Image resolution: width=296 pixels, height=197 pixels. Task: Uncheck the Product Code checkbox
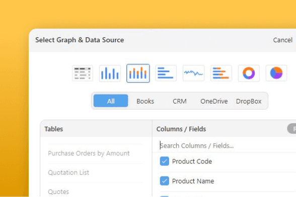point(165,161)
